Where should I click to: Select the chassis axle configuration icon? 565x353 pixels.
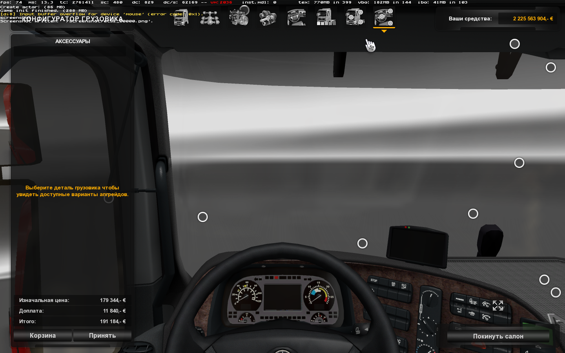pyautogui.click(x=210, y=18)
